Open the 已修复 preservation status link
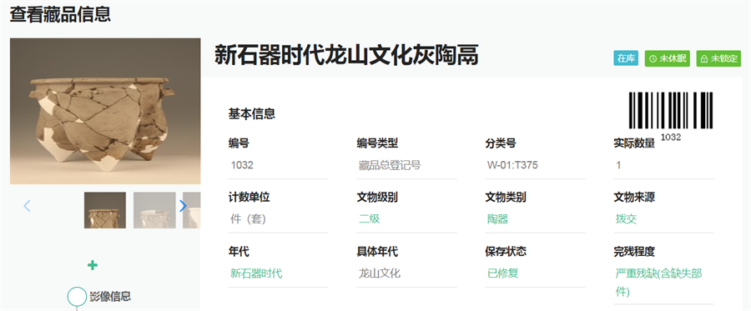The image size is (751, 311). click(503, 273)
